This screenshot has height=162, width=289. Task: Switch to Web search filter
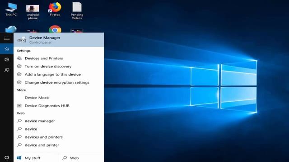pos(81,158)
